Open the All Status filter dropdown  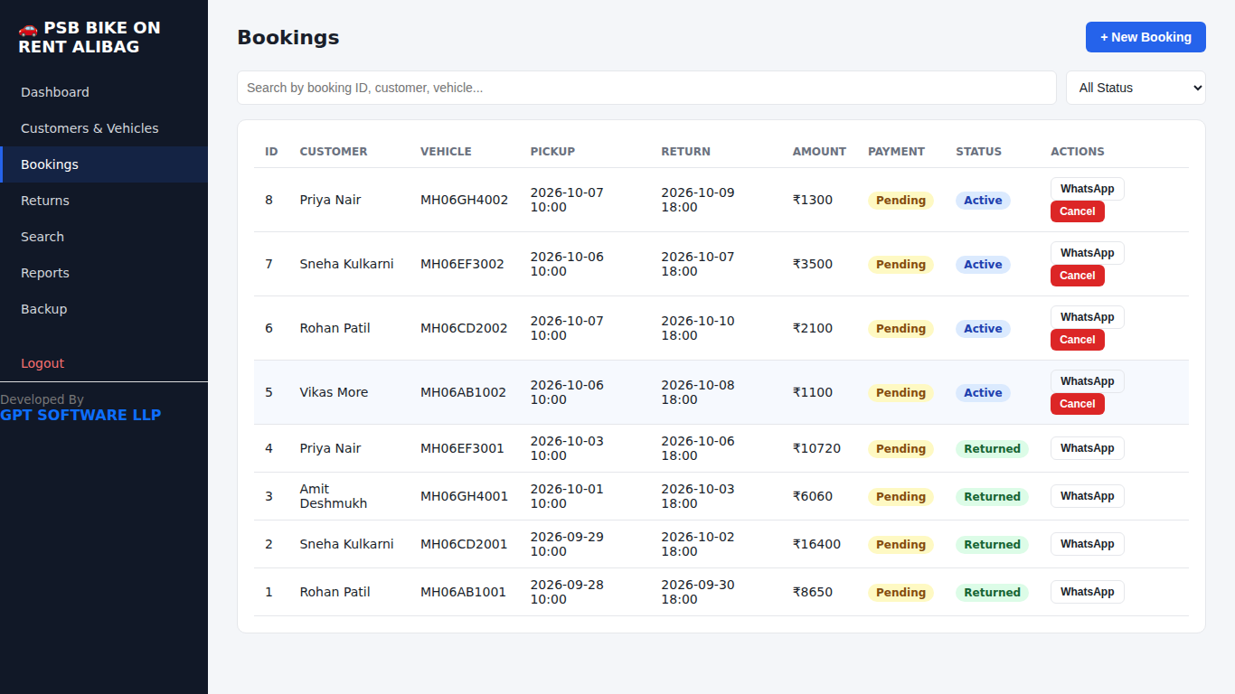tap(1136, 88)
